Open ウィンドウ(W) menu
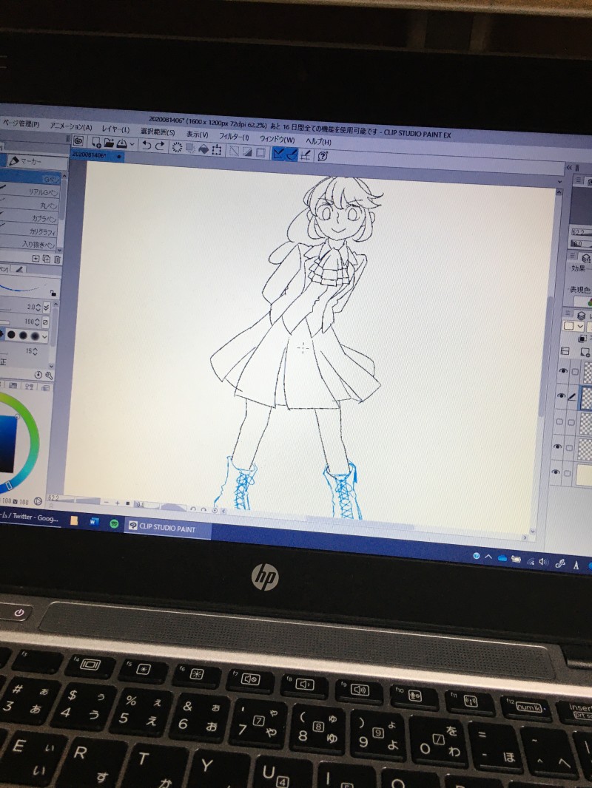Screen dimensions: 592x788 point(277,139)
